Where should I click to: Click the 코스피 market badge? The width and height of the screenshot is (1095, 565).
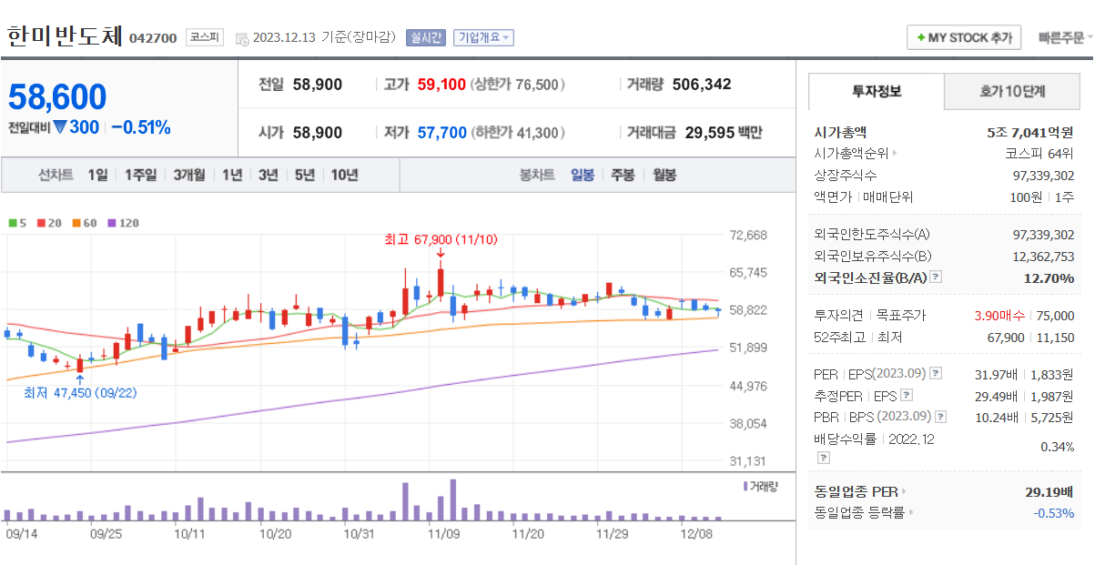[204, 37]
